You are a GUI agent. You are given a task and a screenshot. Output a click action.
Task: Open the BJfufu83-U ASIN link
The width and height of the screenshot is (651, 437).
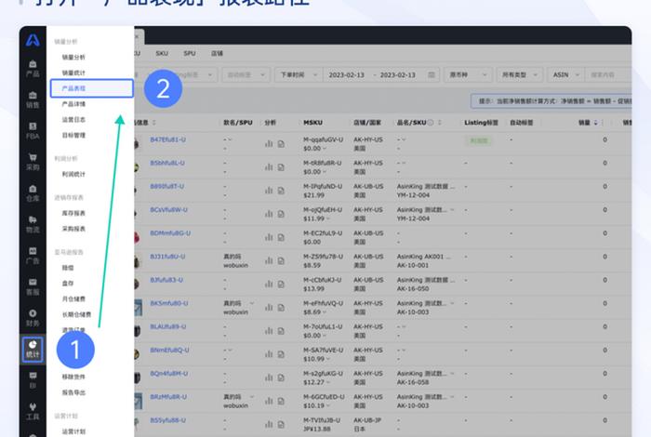[x=166, y=280]
